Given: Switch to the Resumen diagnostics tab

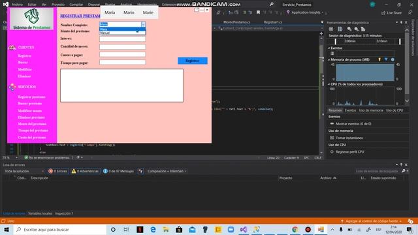Looking at the screenshot, I should click(x=335, y=110).
